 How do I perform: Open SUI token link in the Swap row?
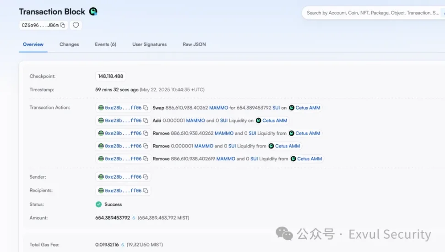[276, 108]
